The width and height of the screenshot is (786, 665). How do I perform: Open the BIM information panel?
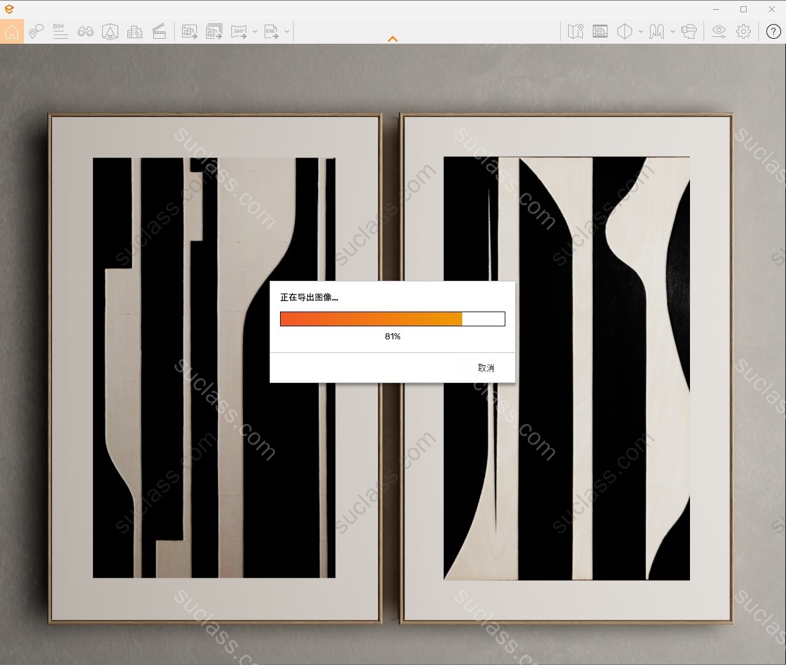(60, 31)
